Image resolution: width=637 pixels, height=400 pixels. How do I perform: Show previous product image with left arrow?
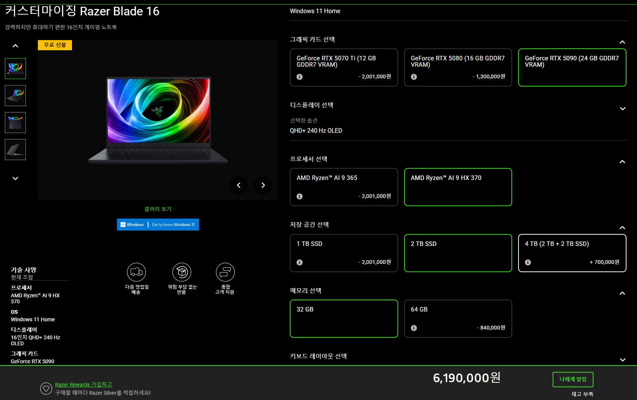(x=239, y=185)
